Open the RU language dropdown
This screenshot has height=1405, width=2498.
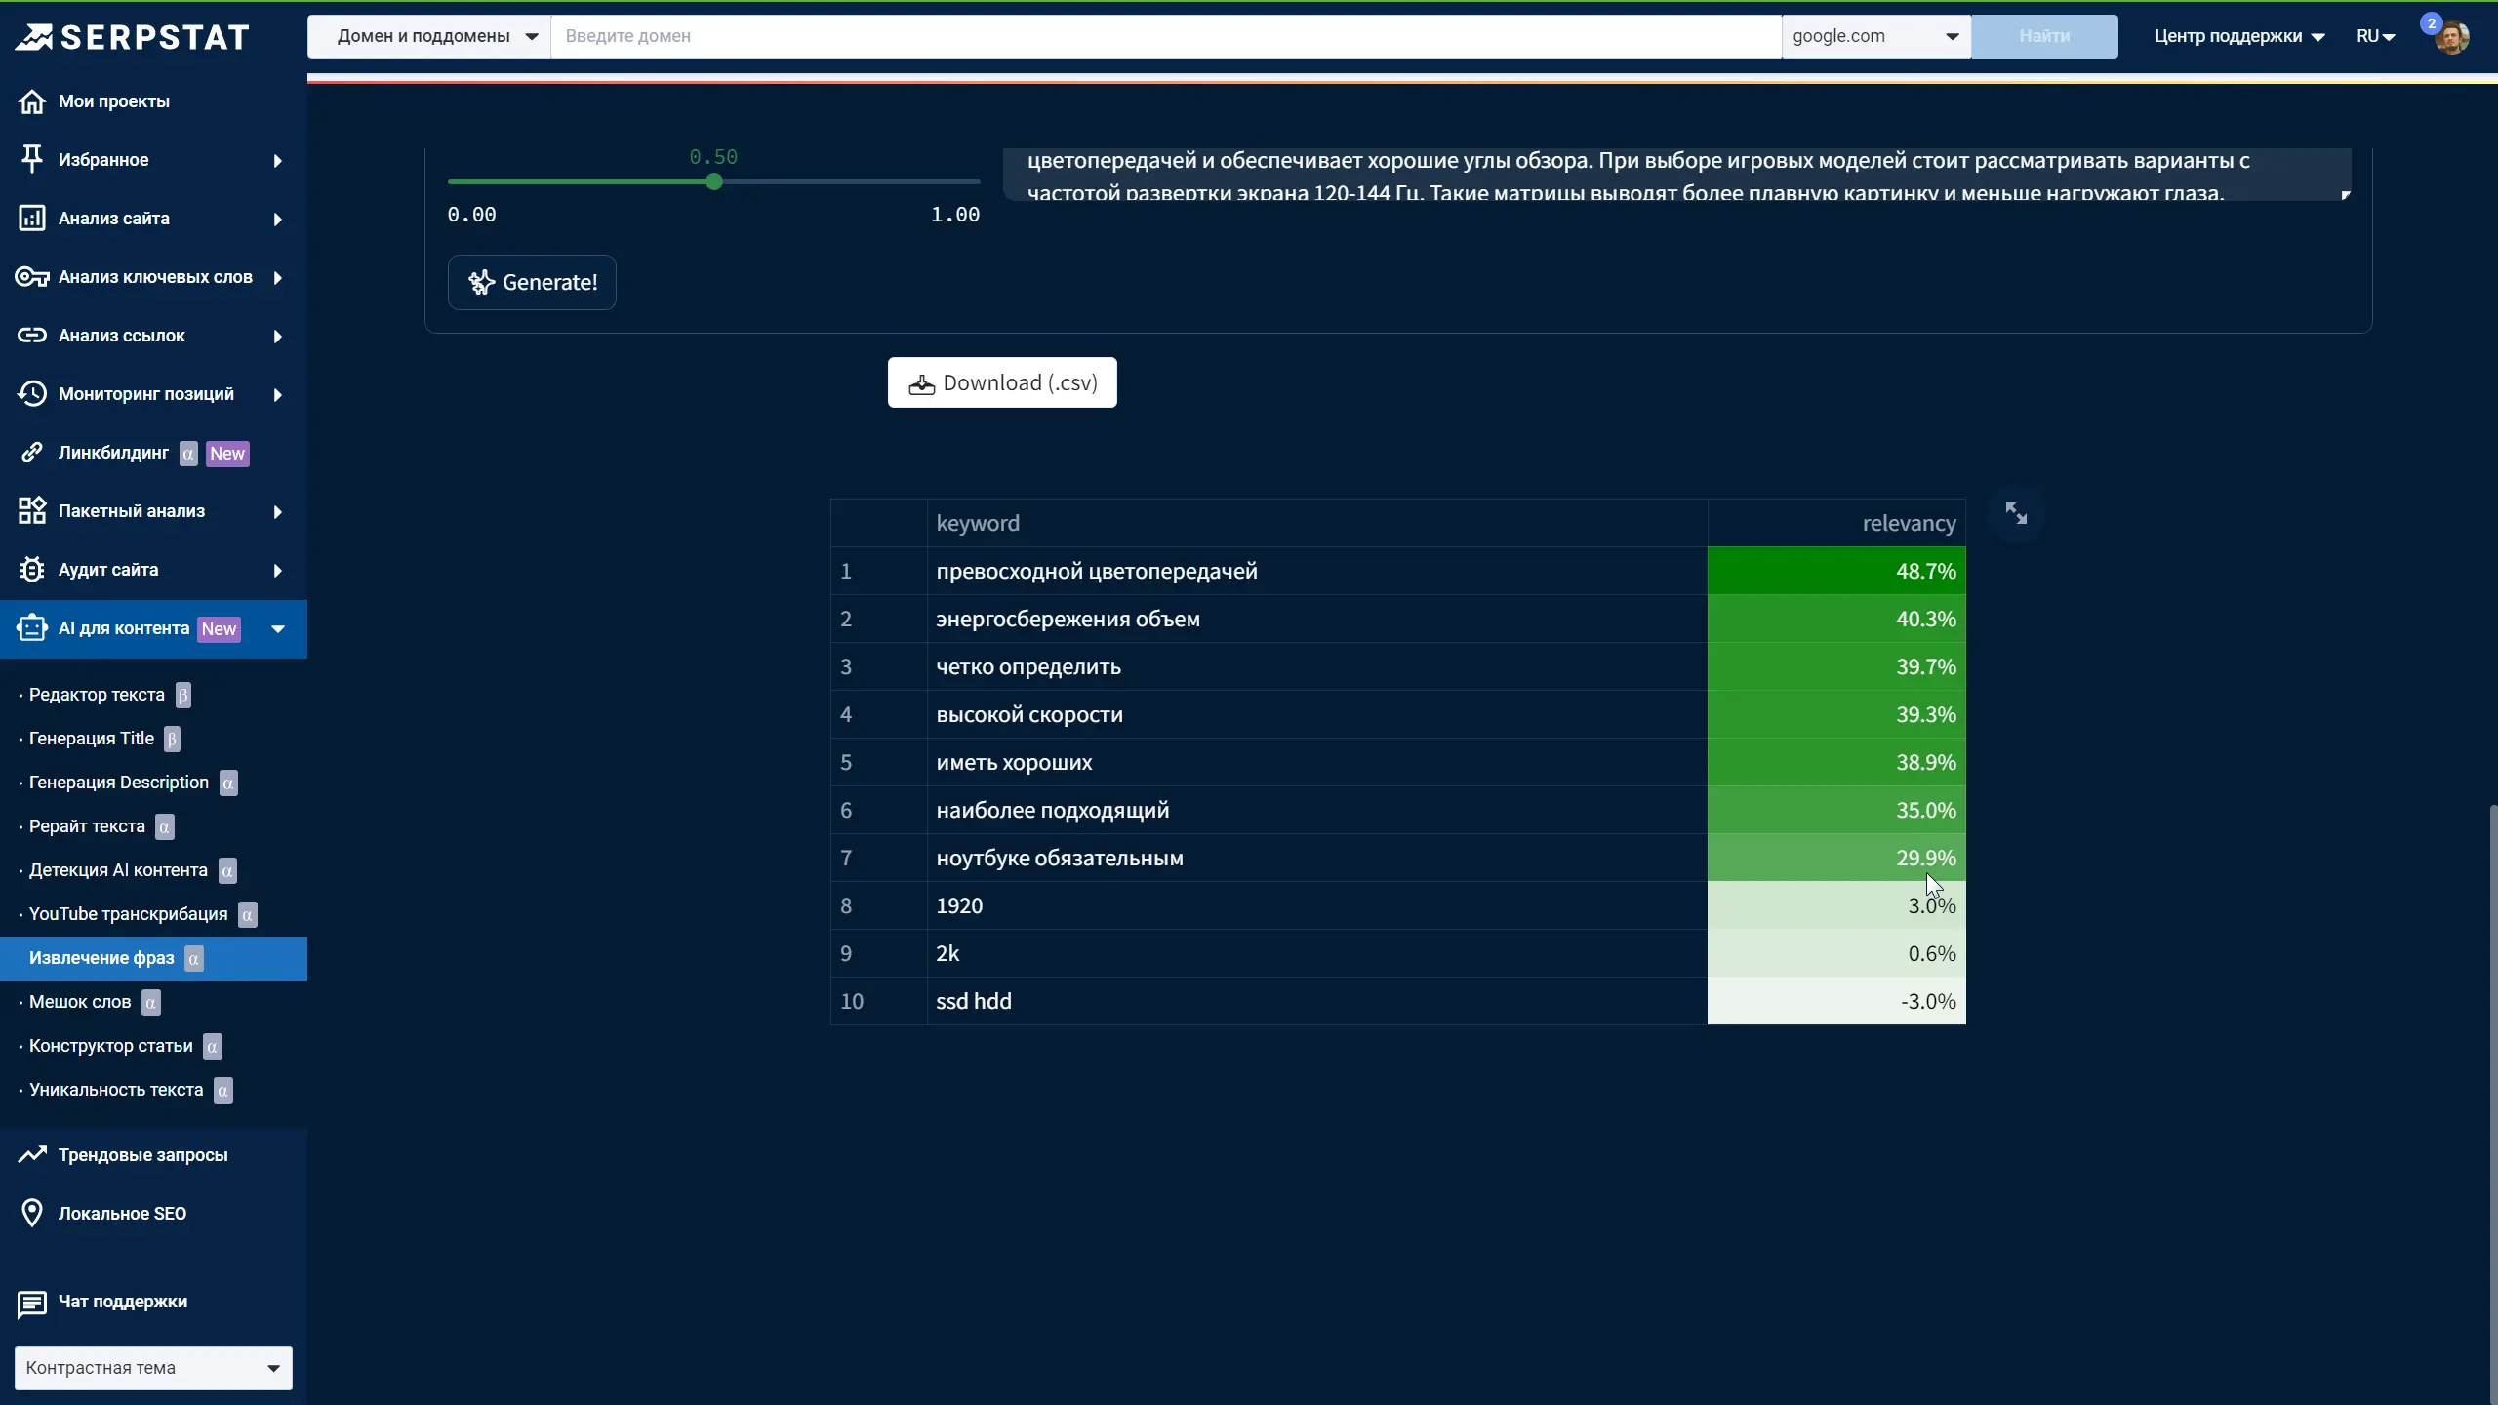click(x=2375, y=36)
